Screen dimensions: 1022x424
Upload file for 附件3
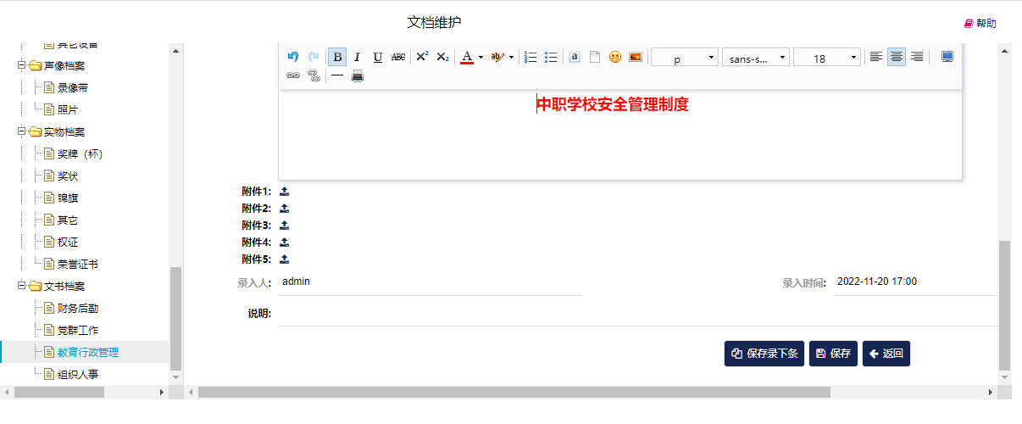click(285, 225)
